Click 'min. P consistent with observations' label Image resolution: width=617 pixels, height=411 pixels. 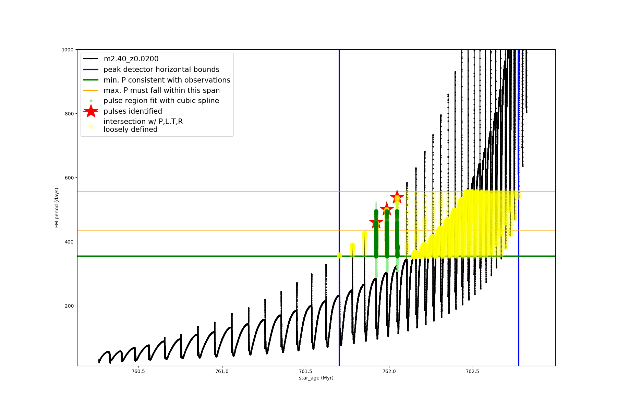tap(167, 80)
